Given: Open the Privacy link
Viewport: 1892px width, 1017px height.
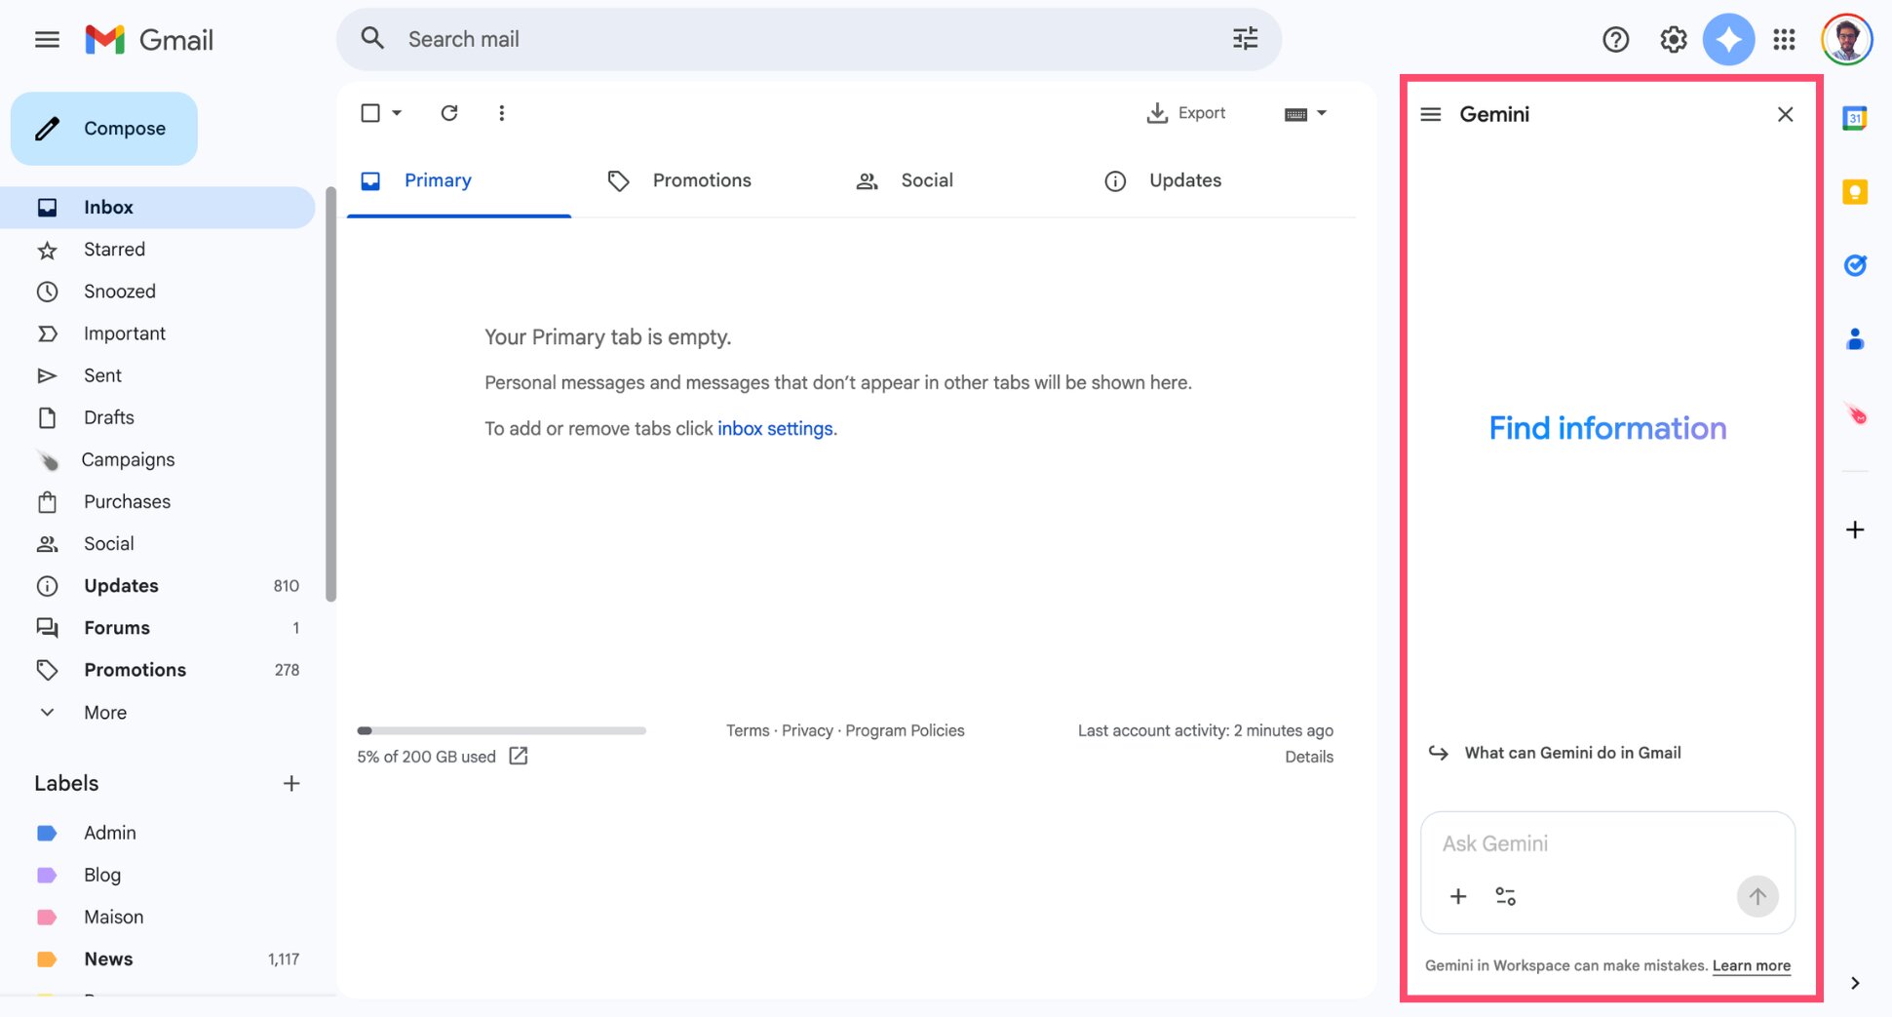Looking at the screenshot, I should click(807, 730).
